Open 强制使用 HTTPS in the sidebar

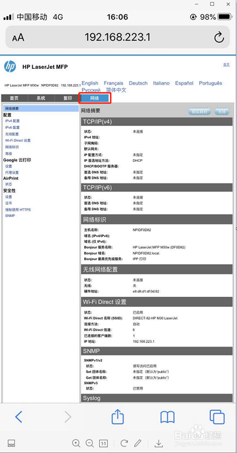coord(18,210)
